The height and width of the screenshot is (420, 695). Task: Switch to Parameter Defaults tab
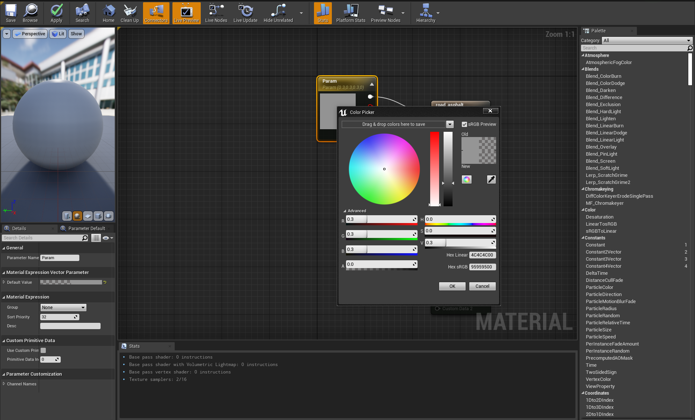[x=86, y=229]
